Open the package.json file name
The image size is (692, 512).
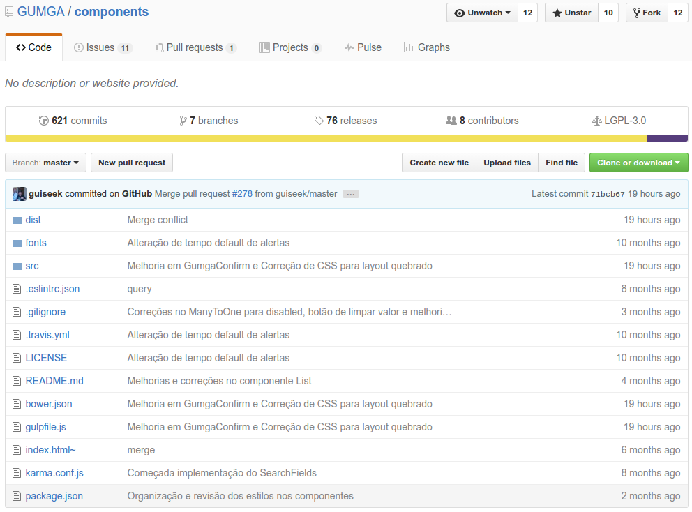[54, 496]
